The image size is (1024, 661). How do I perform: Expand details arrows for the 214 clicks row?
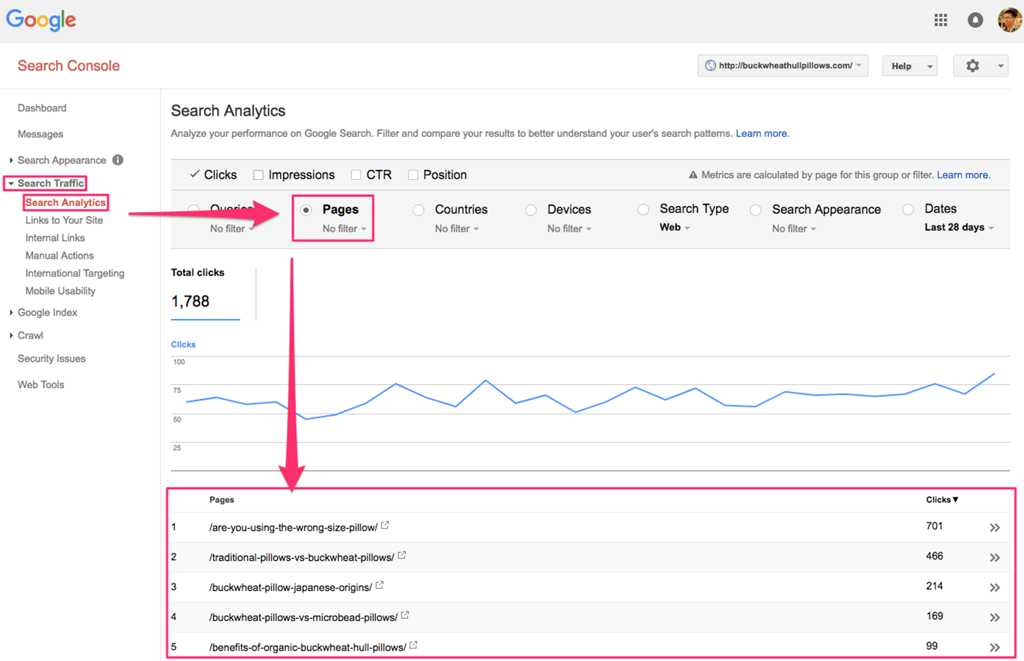(x=995, y=587)
